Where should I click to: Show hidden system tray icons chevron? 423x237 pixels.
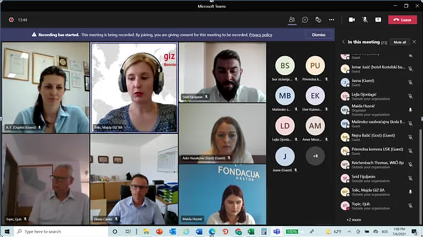(349, 231)
